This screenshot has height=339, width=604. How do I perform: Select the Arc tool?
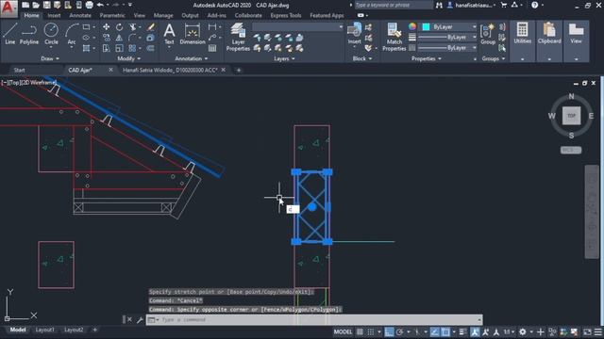(72, 34)
